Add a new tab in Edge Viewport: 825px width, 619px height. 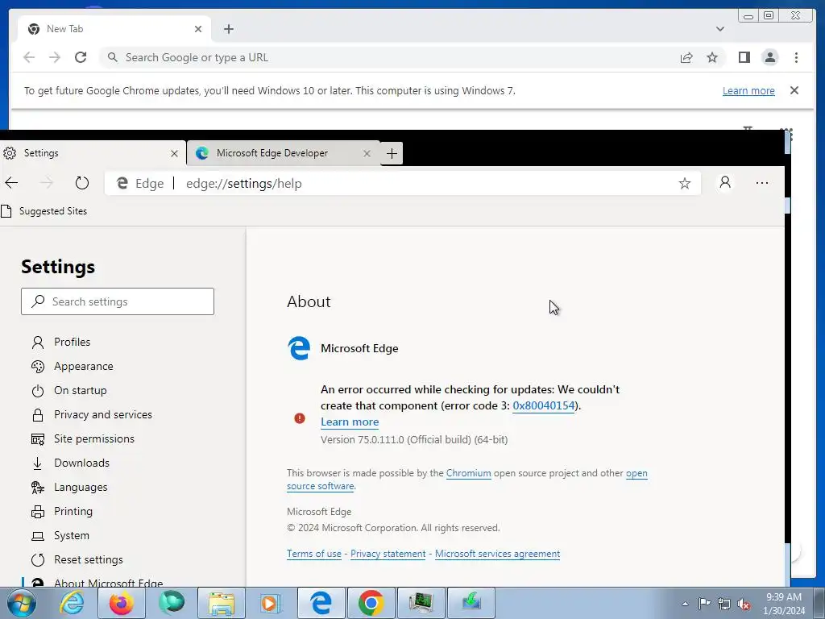coord(392,154)
